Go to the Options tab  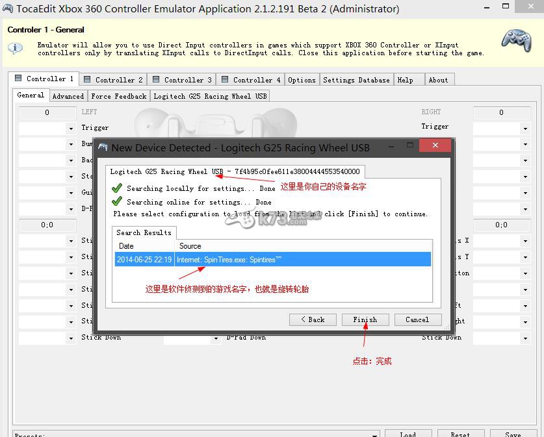point(302,80)
